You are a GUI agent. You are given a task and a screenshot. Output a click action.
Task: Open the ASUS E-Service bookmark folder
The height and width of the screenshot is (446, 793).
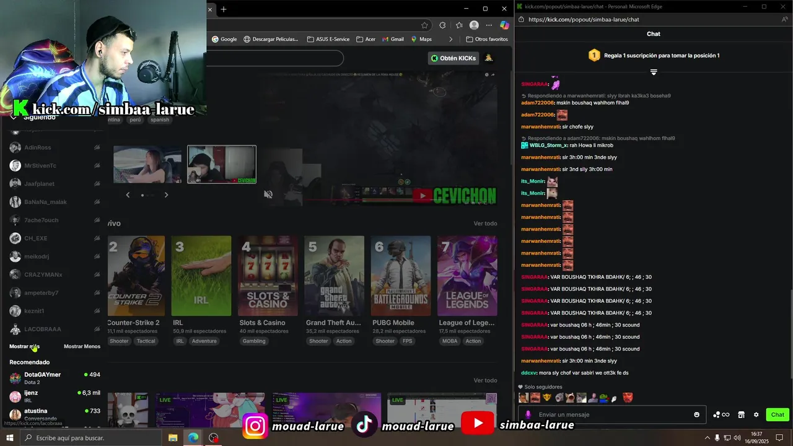coord(328,39)
